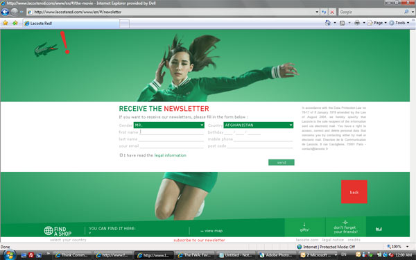This screenshot has width=416, height=260.
Task: Click the your email input field
Action: [172, 146]
